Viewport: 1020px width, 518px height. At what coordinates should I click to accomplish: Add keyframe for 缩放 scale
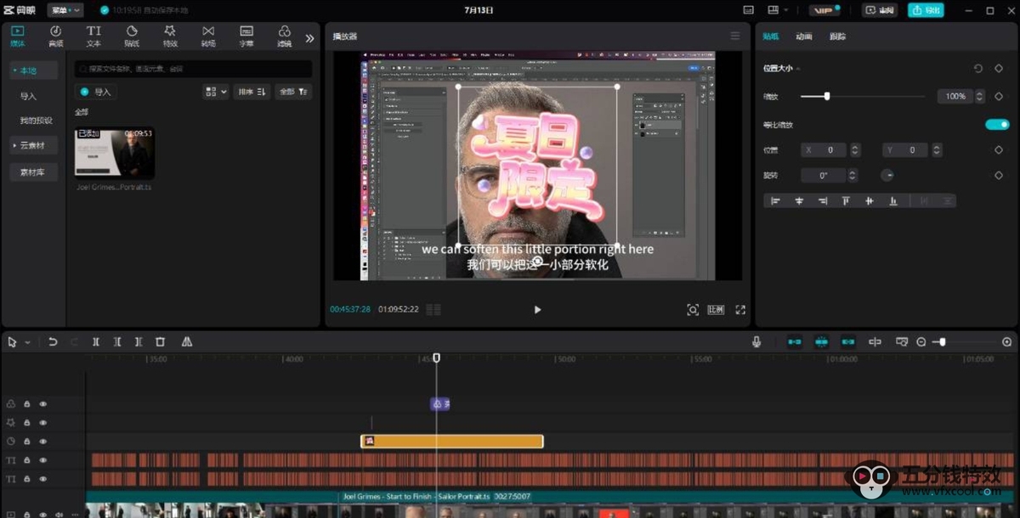[x=999, y=96]
